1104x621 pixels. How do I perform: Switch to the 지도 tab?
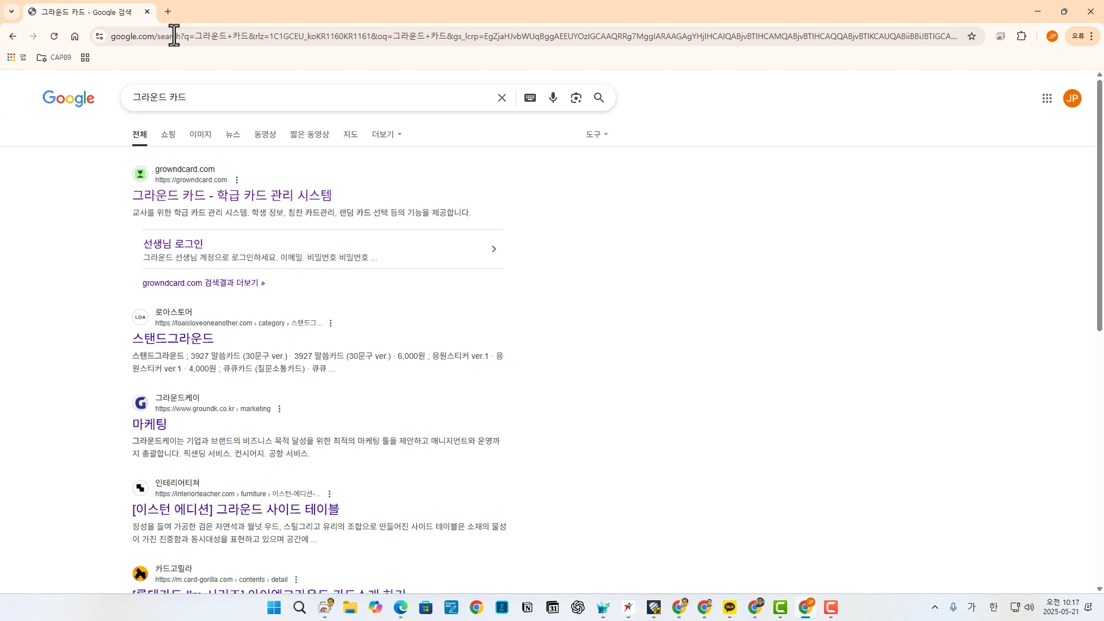coord(351,135)
